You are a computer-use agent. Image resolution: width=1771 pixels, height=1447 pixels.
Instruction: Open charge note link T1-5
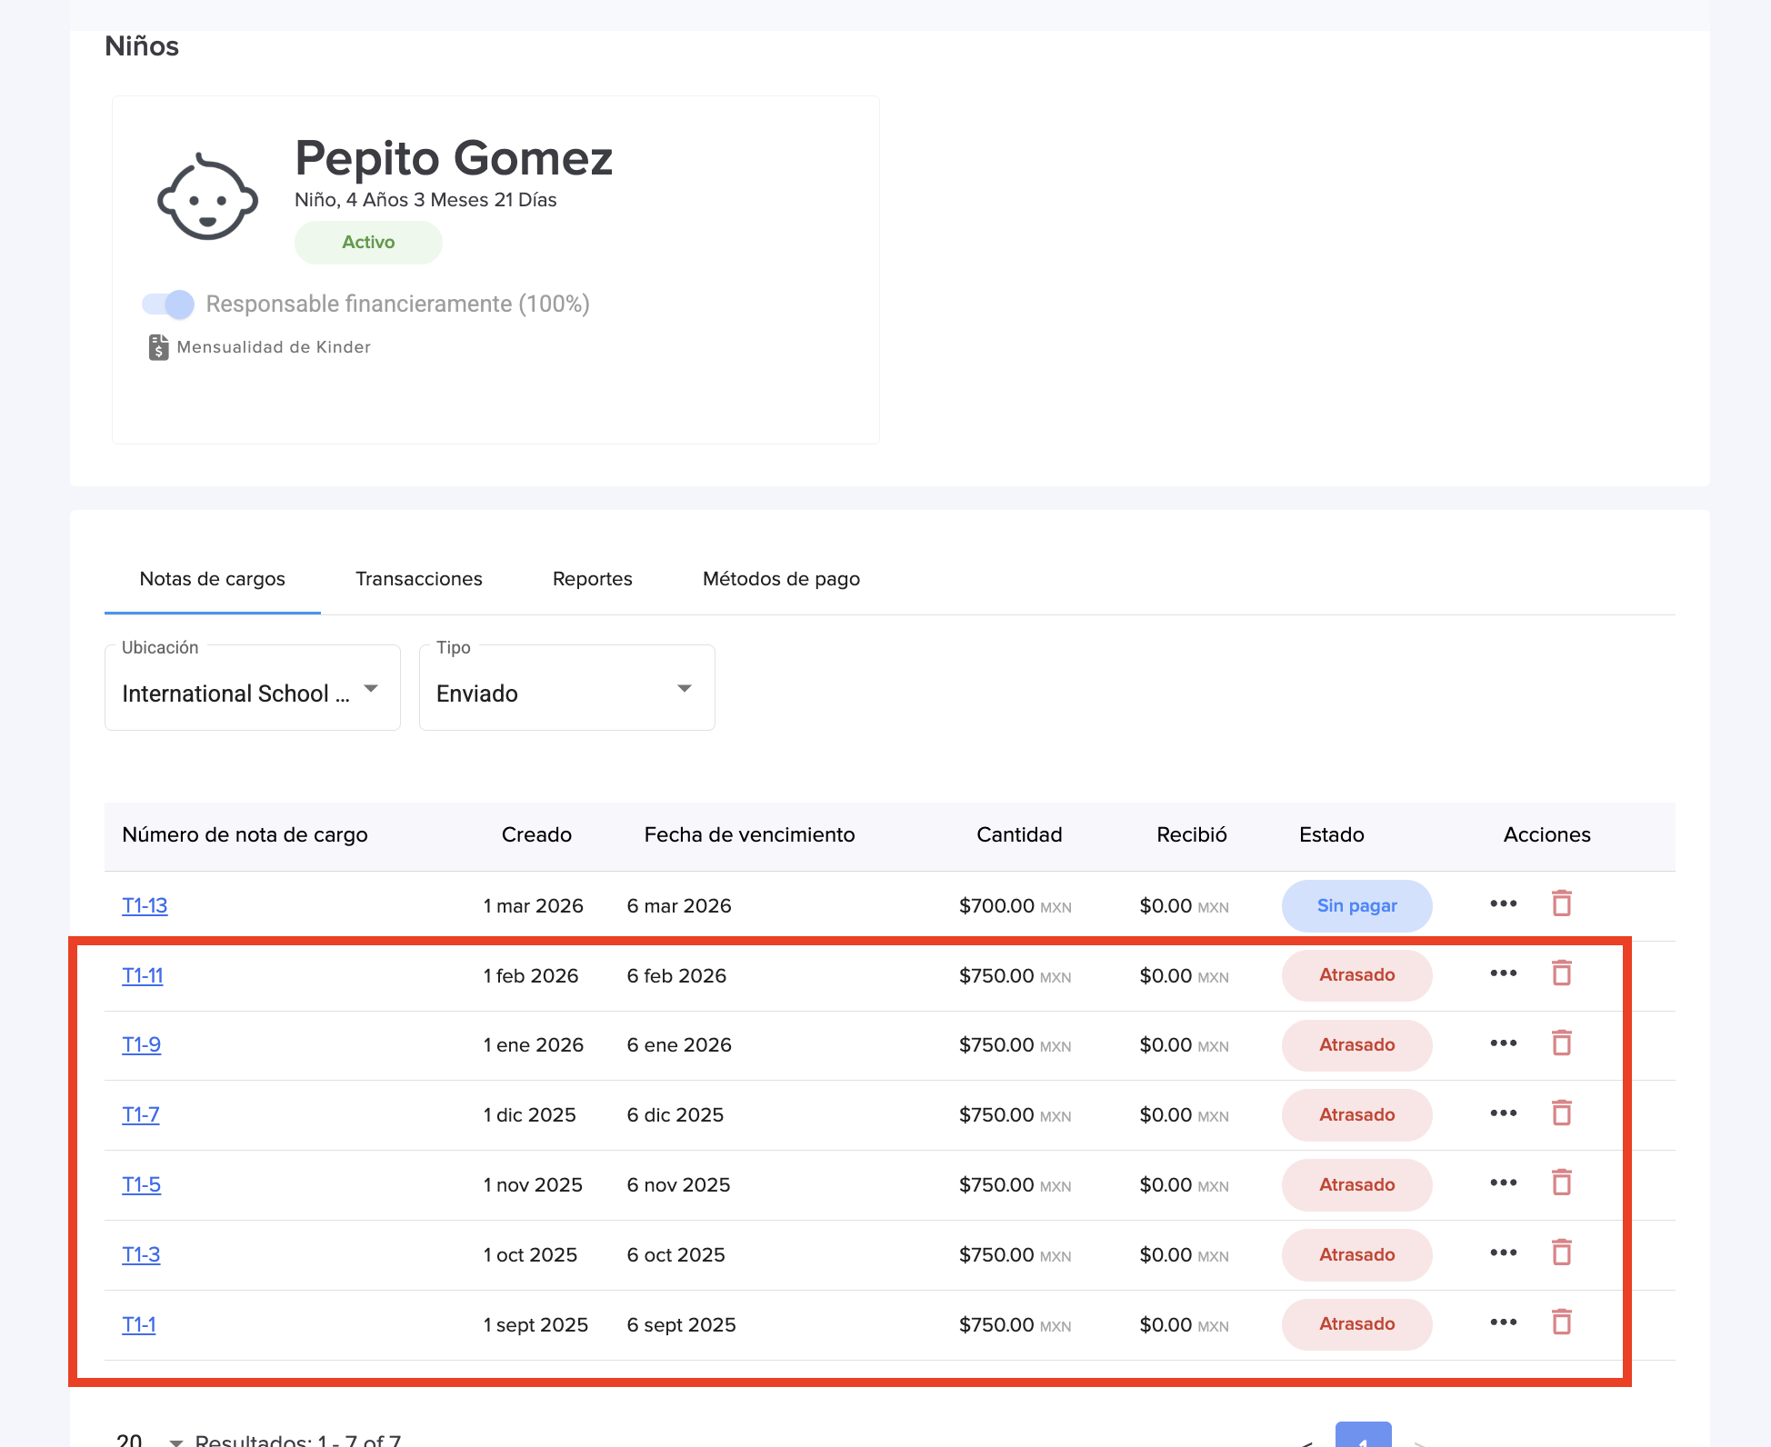pos(141,1184)
